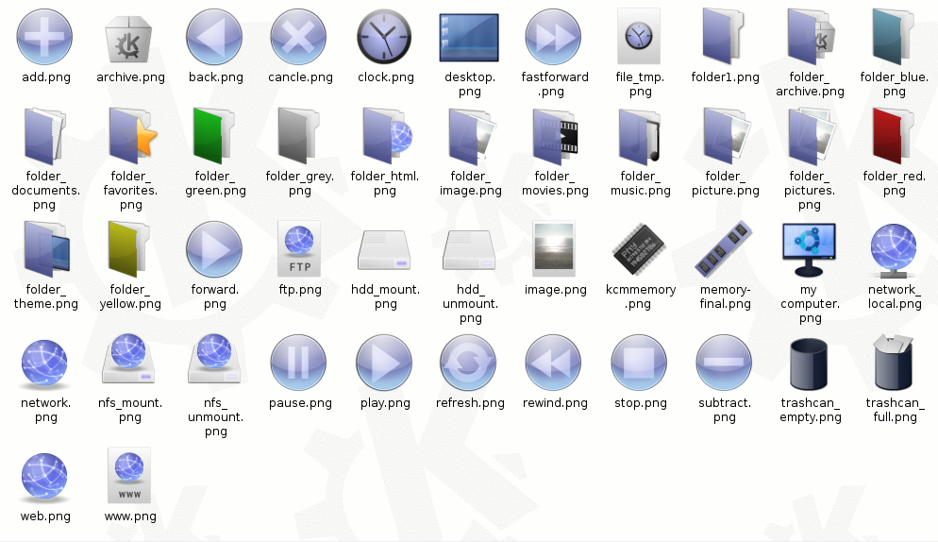Viewport: 938px width, 542px height.
Task: Select the add.png plus icon
Action: point(45,37)
